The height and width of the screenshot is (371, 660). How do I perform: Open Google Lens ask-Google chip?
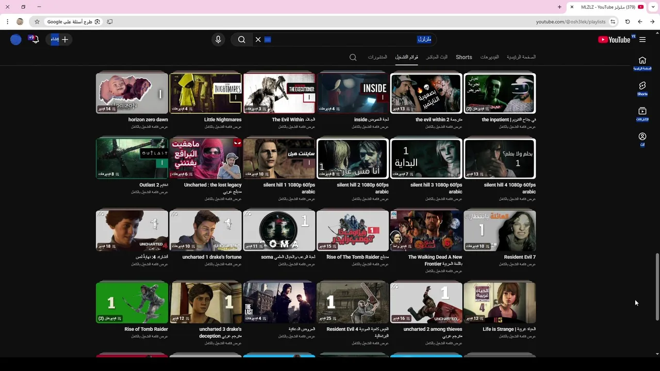coord(73,22)
